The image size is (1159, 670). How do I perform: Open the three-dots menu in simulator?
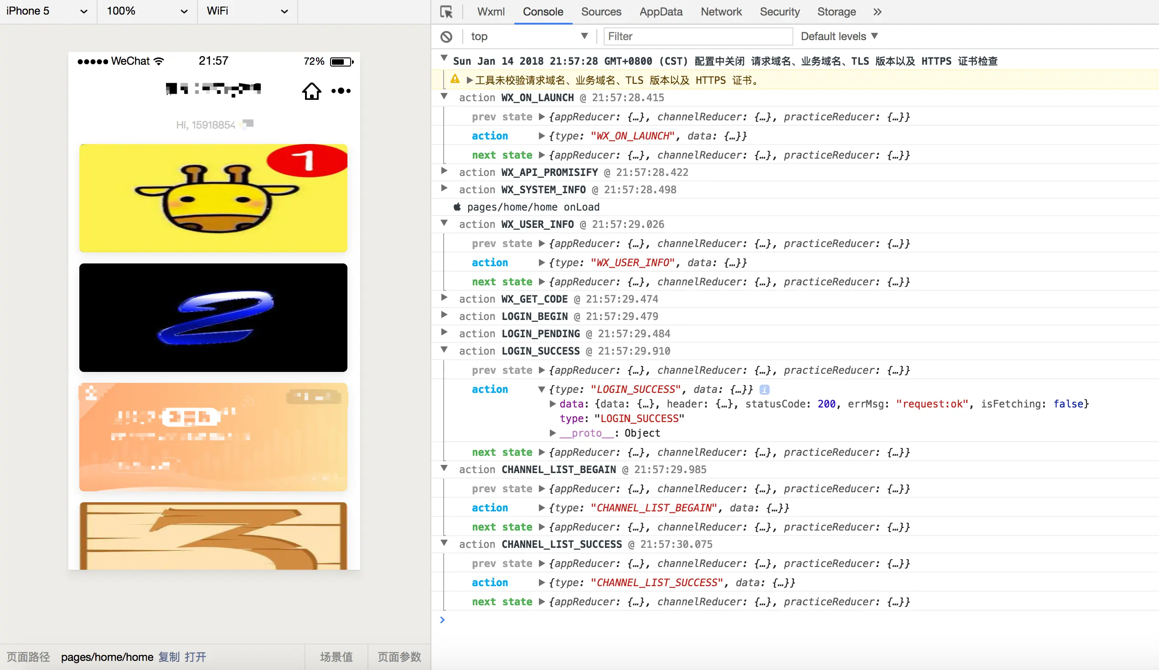click(x=341, y=91)
